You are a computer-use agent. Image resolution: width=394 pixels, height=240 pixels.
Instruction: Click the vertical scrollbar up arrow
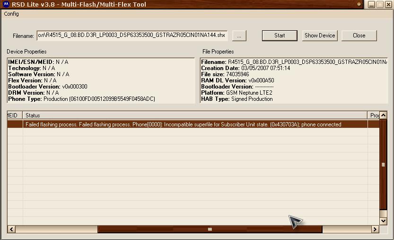point(383,115)
